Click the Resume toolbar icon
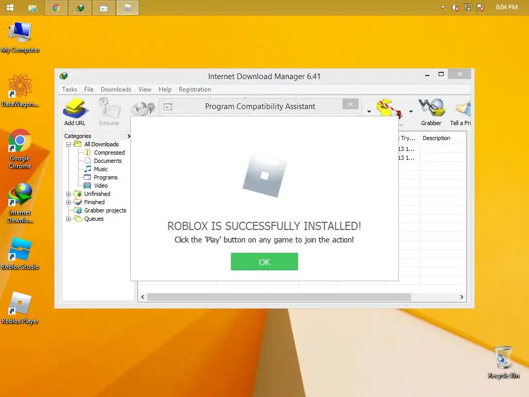Viewport: 529px width, 397px height. (109, 112)
